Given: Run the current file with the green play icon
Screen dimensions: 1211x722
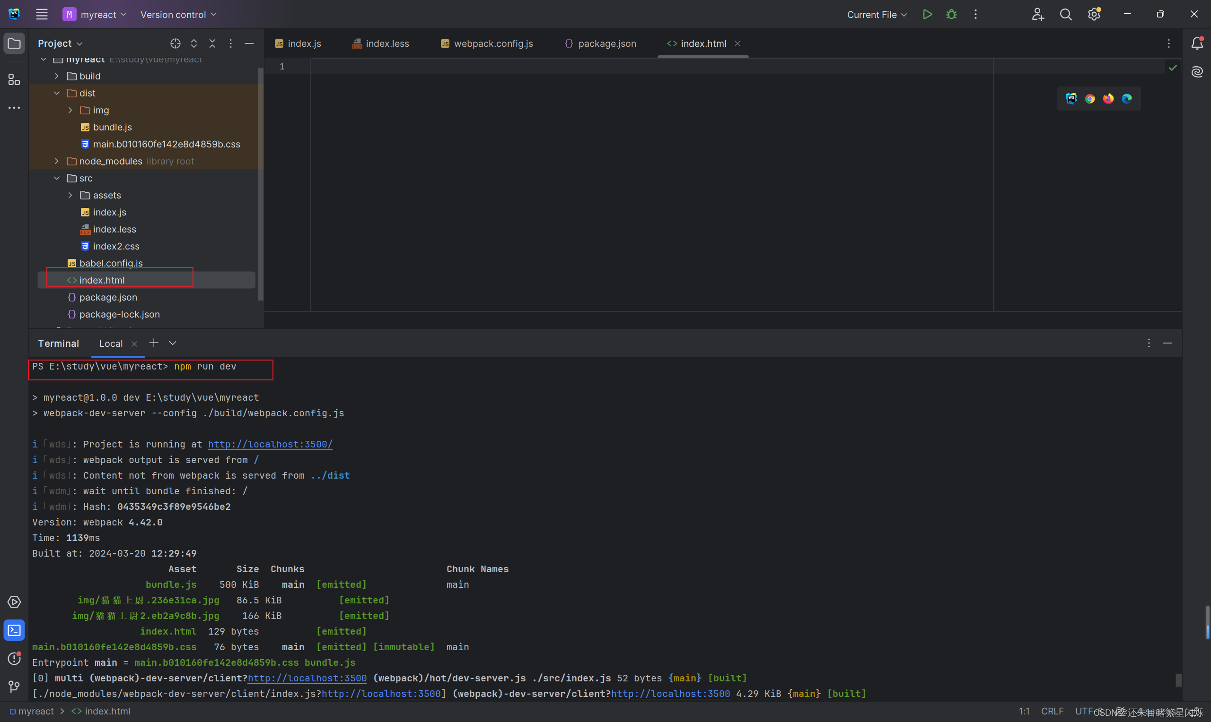Looking at the screenshot, I should (x=927, y=15).
